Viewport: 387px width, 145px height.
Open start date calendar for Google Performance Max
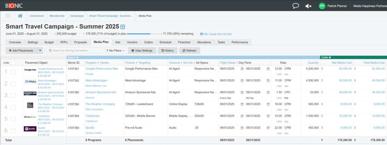(242, 69)
